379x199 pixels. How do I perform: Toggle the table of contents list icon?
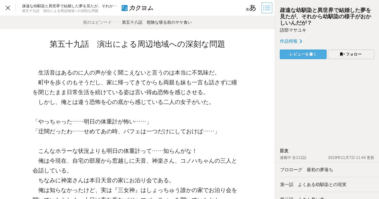coord(267,8)
